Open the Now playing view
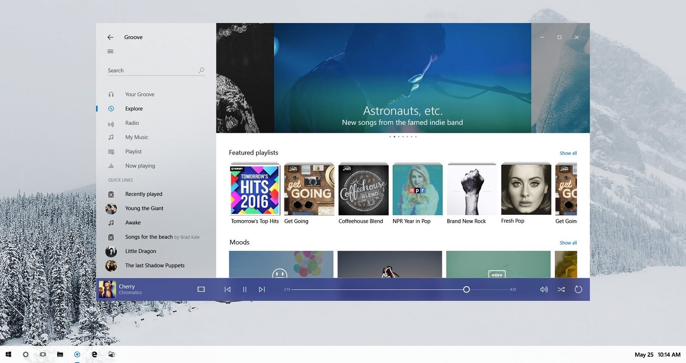 coord(140,166)
